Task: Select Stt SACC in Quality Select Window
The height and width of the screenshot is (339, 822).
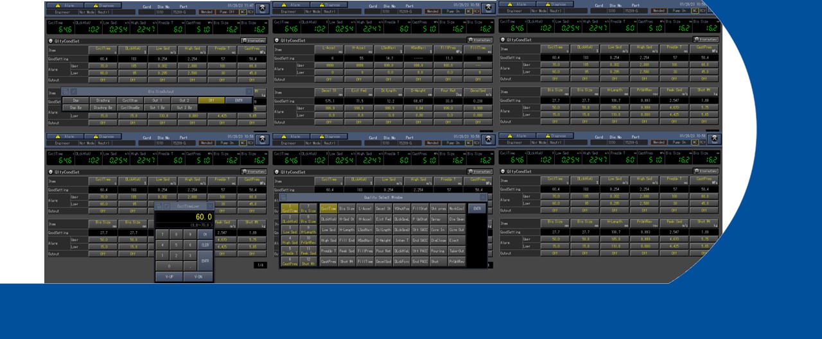Action: 420,230
